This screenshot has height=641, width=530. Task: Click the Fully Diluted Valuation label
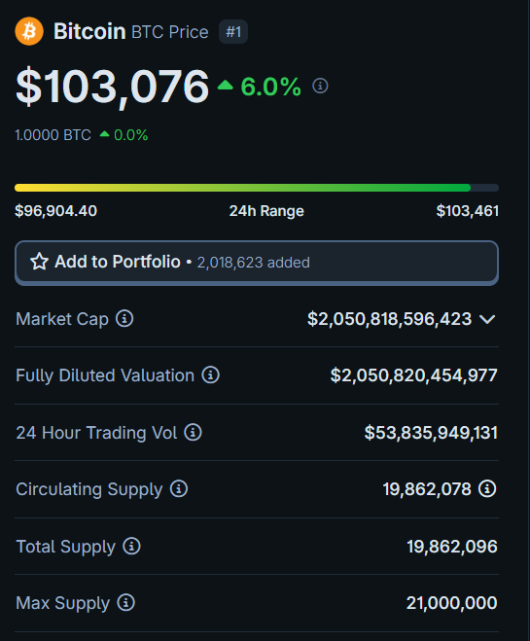105,375
